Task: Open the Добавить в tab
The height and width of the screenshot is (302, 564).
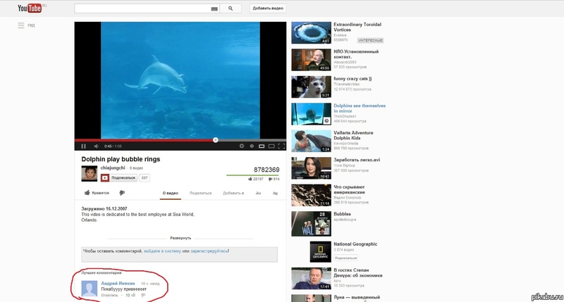Action: (233, 192)
